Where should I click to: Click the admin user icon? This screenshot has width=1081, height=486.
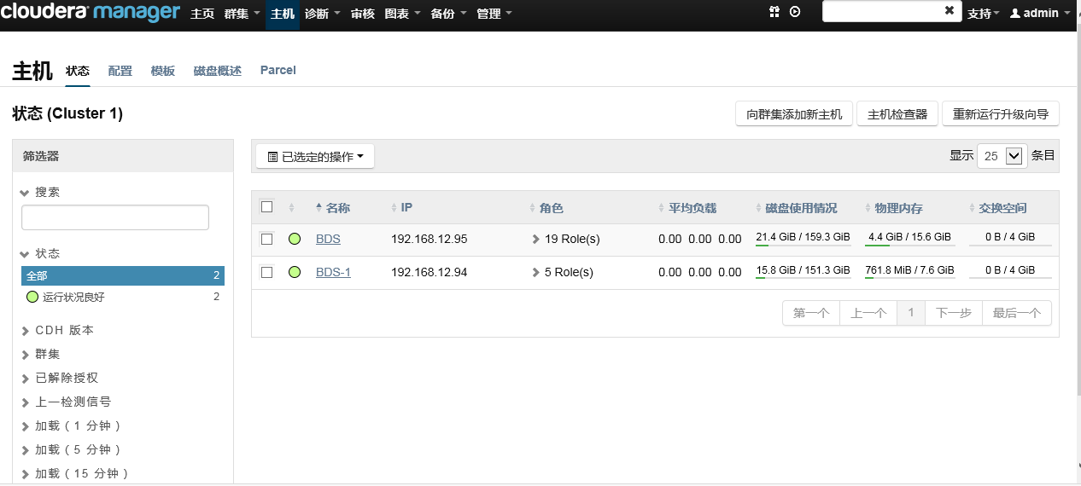(1015, 14)
